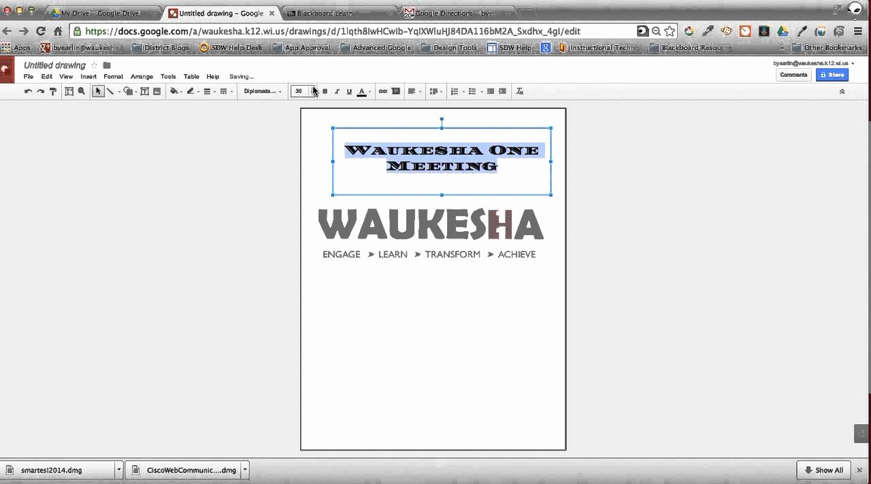The image size is (871, 484).
Task: Open the Format menu
Action: [x=113, y=77]
